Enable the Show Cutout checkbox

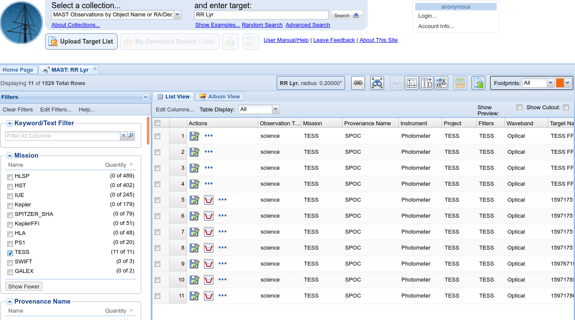click(x=566, y=108)
